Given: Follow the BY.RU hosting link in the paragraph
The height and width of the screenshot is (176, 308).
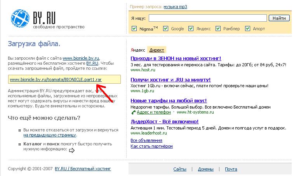Looking at the screenshot, I should point(92,63).
